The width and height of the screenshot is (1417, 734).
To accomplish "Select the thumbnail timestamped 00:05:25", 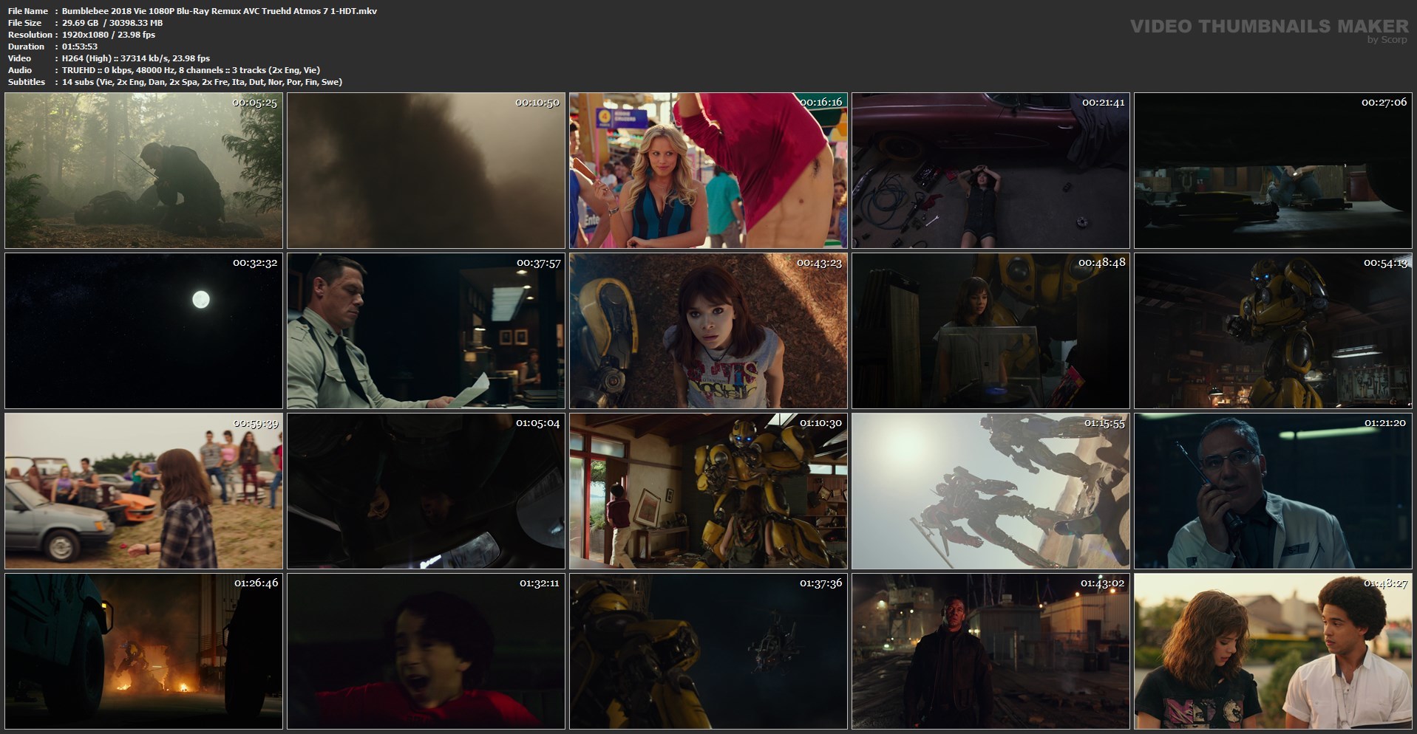I will point(143,171).
